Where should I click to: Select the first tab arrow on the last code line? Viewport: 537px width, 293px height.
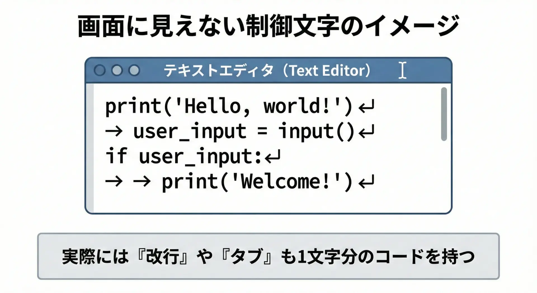114,182
